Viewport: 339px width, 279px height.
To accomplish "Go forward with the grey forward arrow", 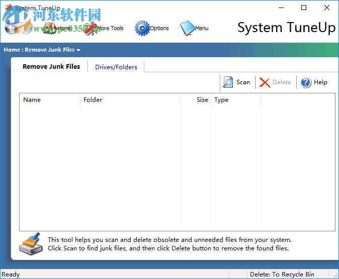I will pyautogui.click(x=26, y=28).
